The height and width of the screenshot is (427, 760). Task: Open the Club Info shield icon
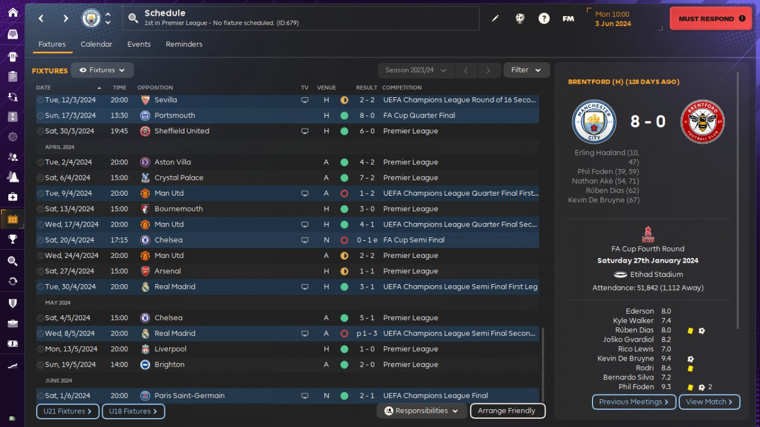12,303
